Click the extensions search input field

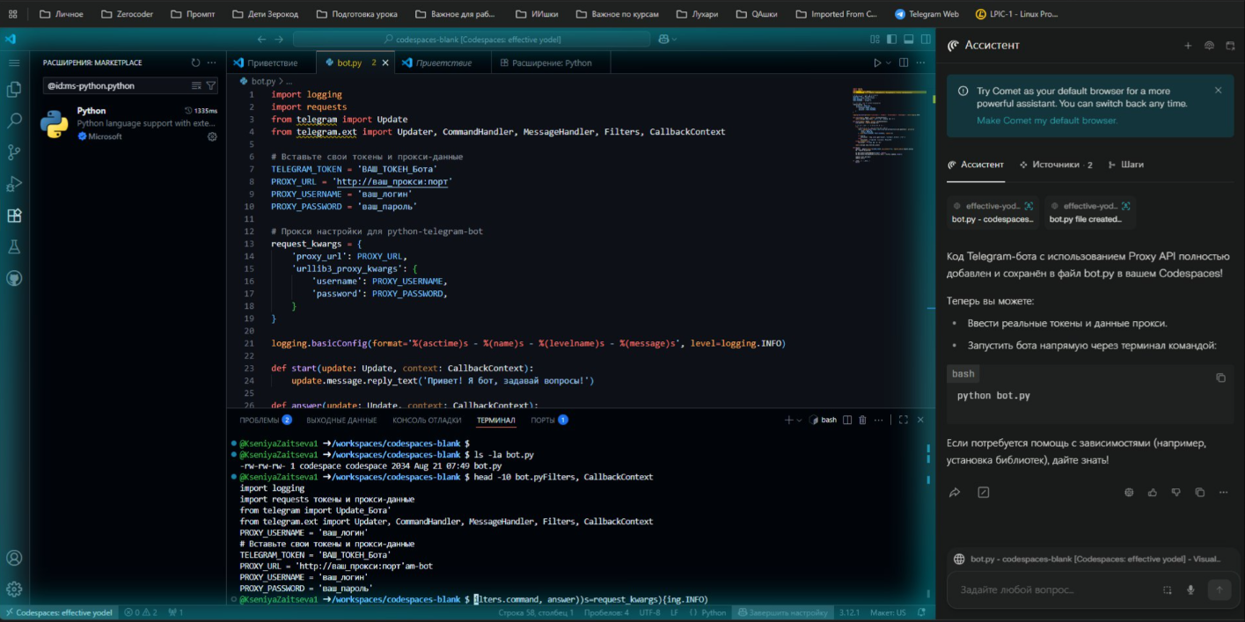point(114,86)
